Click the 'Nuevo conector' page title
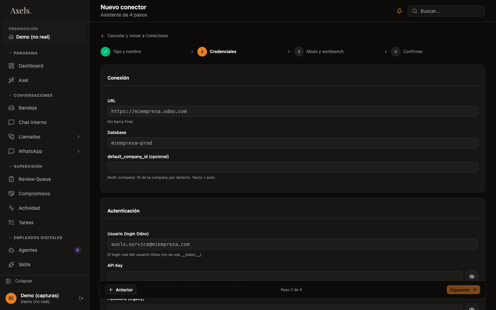Viewport: 496px width, 310px height. [x=123, y=7]
